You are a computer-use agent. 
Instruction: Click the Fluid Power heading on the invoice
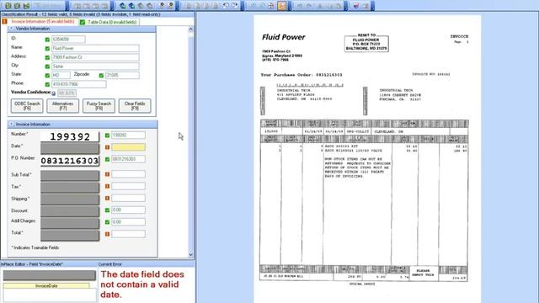(x=283, y=37)
